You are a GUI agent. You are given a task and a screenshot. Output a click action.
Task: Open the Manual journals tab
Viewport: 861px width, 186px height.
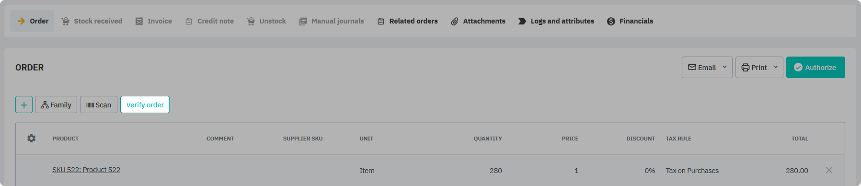coord(331,21)
